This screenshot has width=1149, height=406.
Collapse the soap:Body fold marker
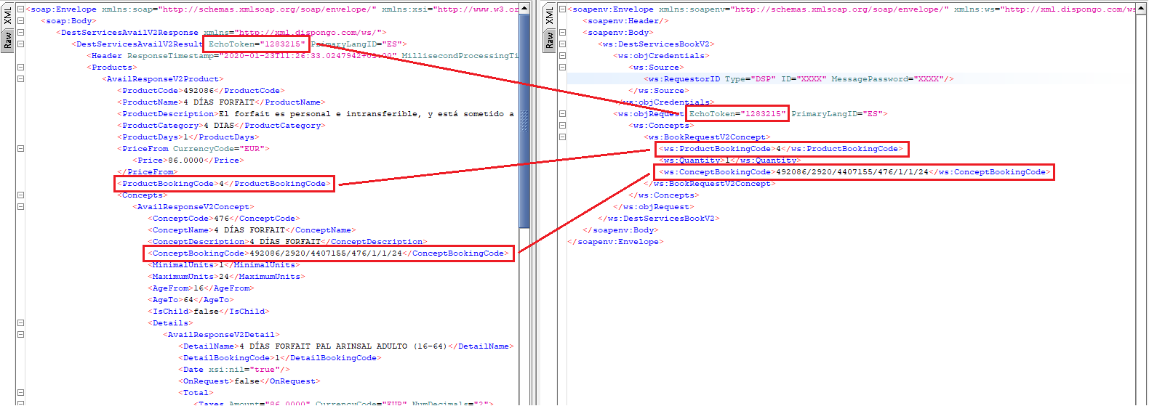pos(20,21)
